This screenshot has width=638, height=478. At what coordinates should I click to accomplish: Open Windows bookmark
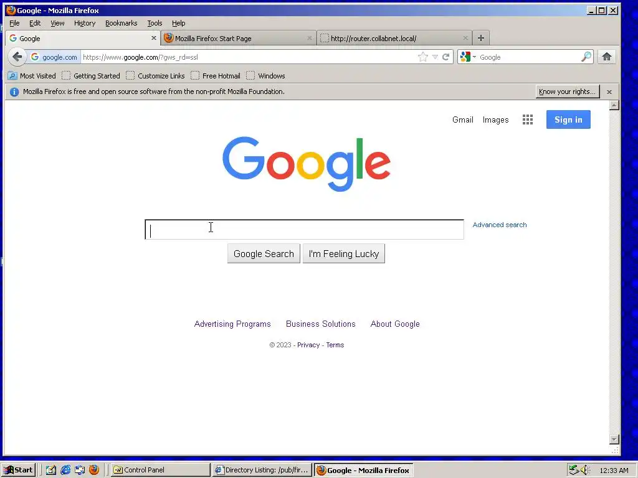coord(265,76)
